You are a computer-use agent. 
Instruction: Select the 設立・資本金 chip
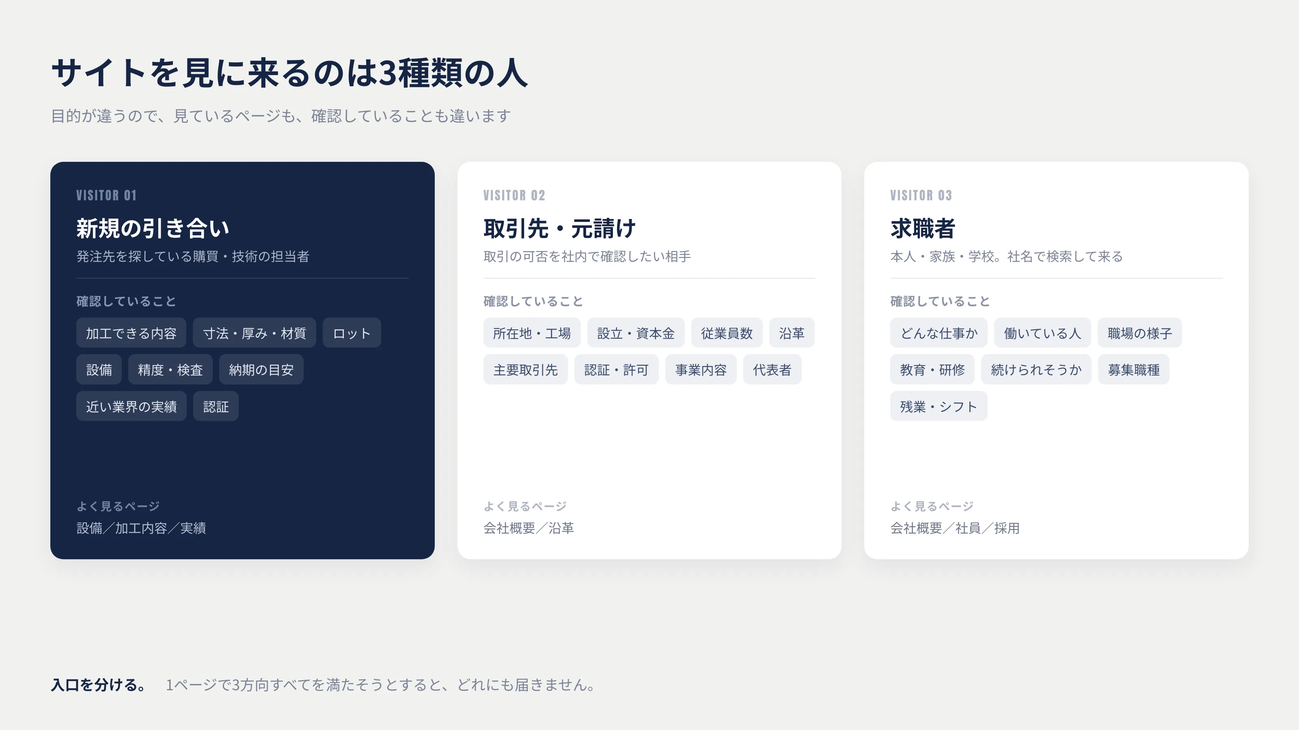pyautogui.click(x=635, y=333)
